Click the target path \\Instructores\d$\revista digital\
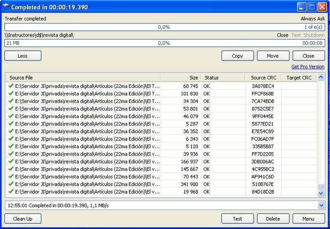This screenshot has height=229, width=330. (x=39, y=35)
